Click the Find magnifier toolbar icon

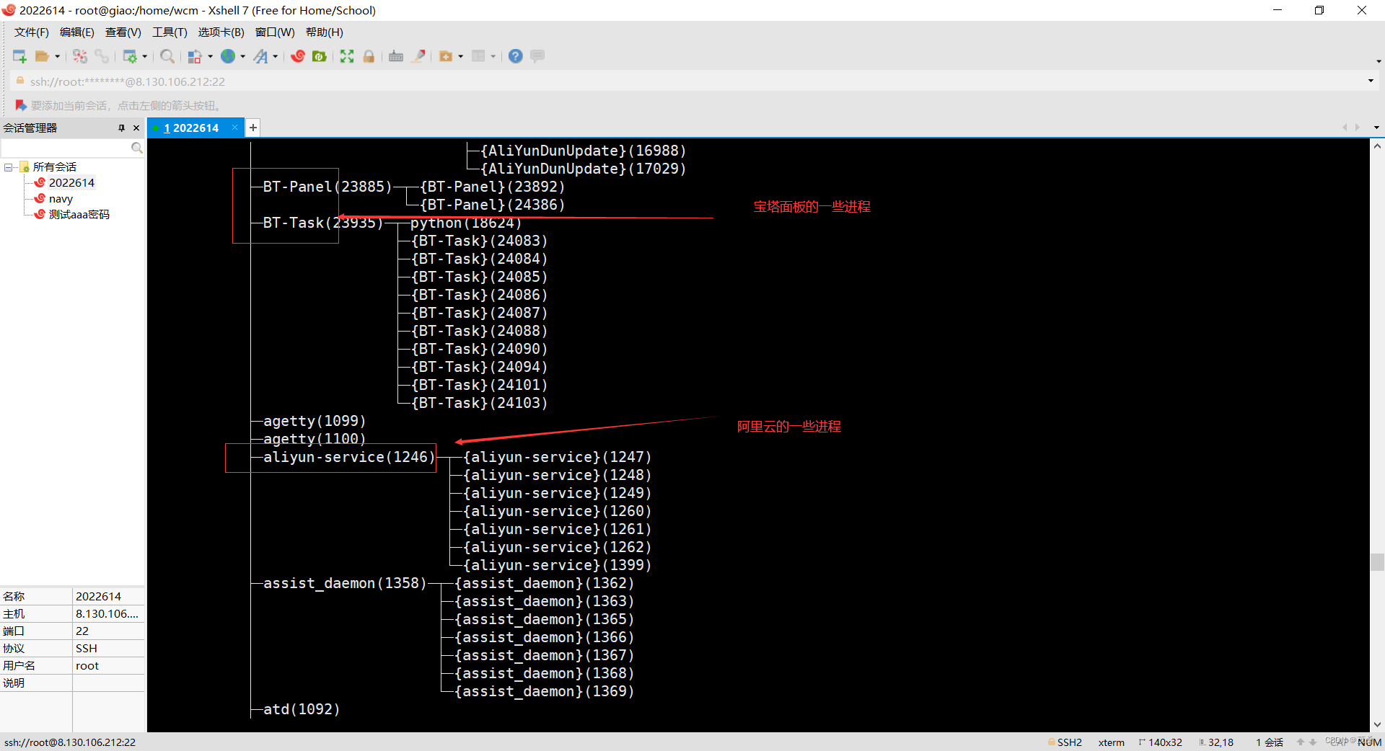(x=167, y=56)
